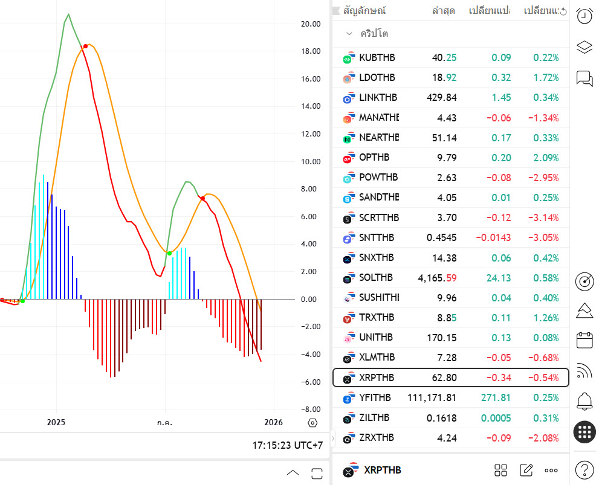This screenshot has width=599, height=485.
Task: Toggle the dark apps grid button
Action: pos(584,431)
